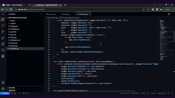Click the Explorer more actions ellipsis
This screenshot has width=175, height=98.
pos(41,14)
